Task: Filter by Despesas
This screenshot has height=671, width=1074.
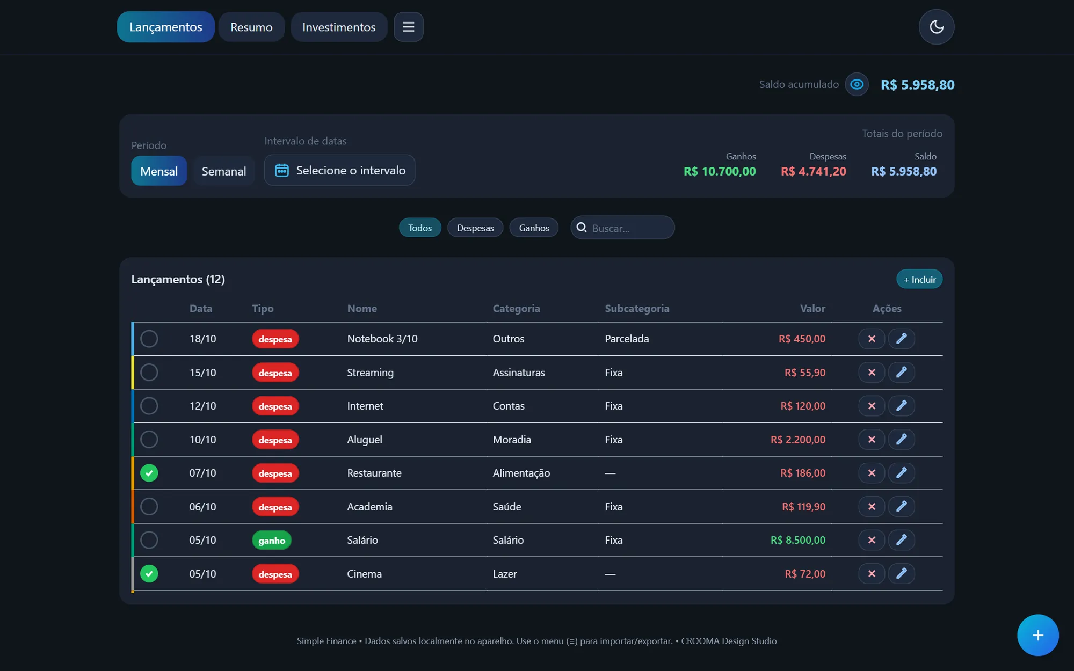Action: point(475,228)
